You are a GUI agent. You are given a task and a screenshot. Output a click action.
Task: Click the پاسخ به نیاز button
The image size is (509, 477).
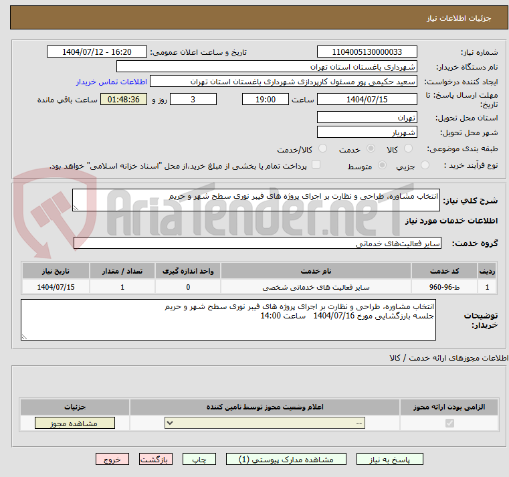pyautogui.click(x=389, y=460)
